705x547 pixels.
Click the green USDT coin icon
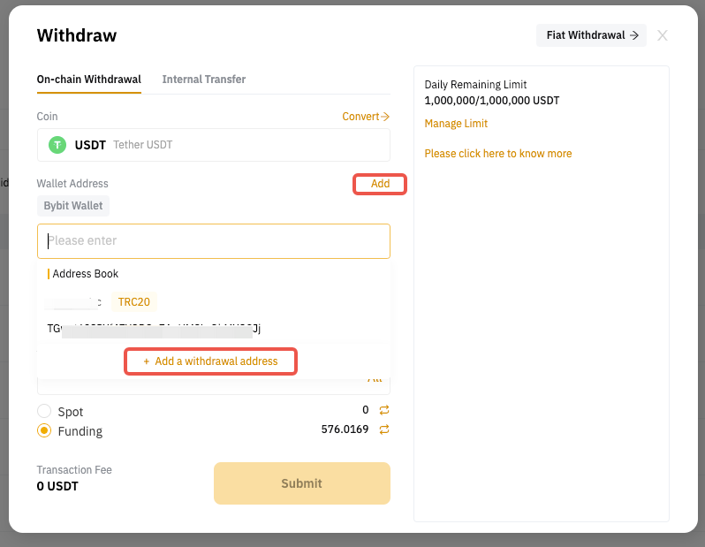pyautogui.click(x=57, y=145)
